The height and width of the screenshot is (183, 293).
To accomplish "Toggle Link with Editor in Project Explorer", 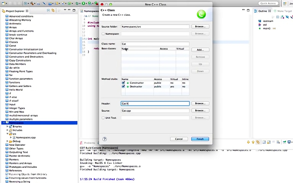I will tap(53, 10).
